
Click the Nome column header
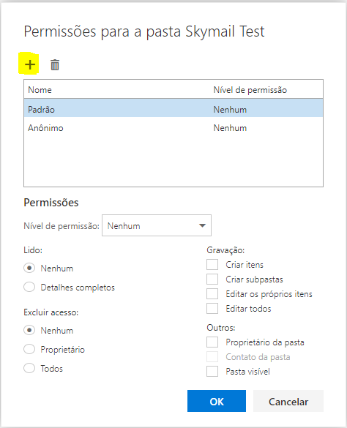40,90
